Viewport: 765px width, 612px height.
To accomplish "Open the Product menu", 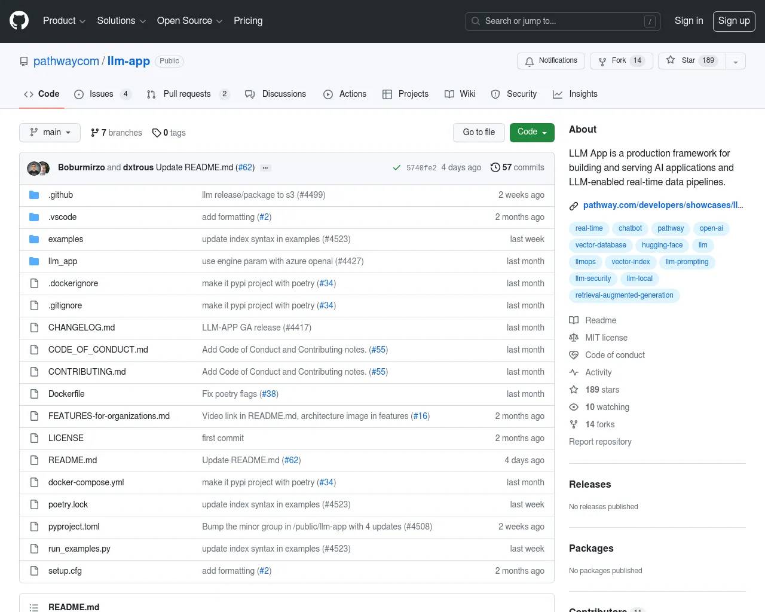I will pyautogui.click(x=64, y=20).
